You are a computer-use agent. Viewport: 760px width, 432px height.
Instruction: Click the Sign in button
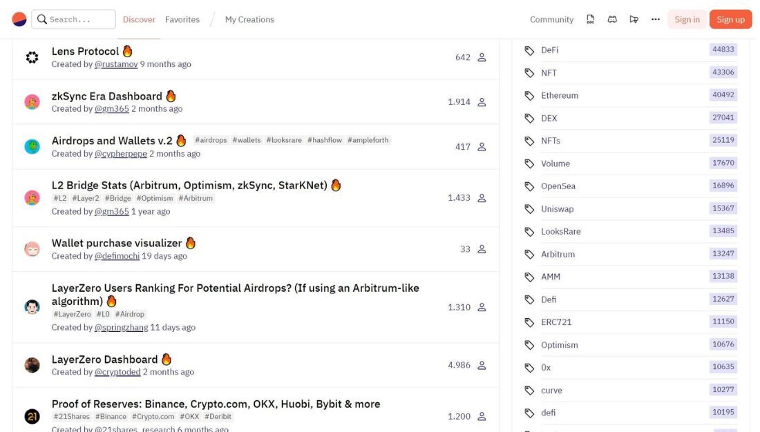(x=687, y=19)
